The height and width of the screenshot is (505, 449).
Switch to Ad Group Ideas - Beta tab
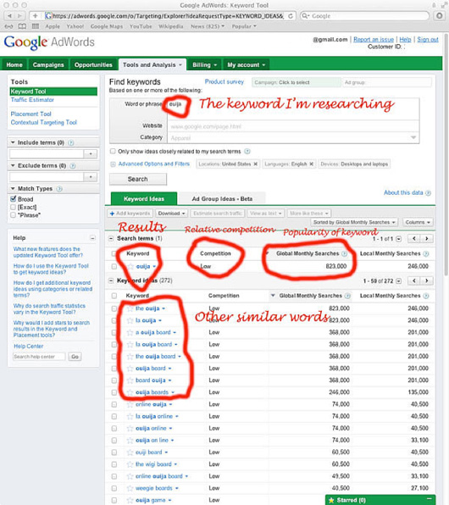(222, 199)
